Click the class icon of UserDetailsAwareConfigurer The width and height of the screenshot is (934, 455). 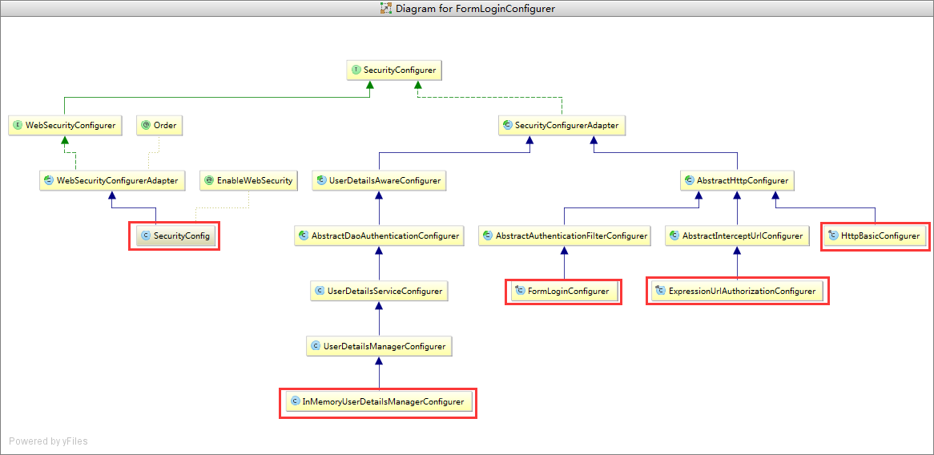click(x=322, y=180)
